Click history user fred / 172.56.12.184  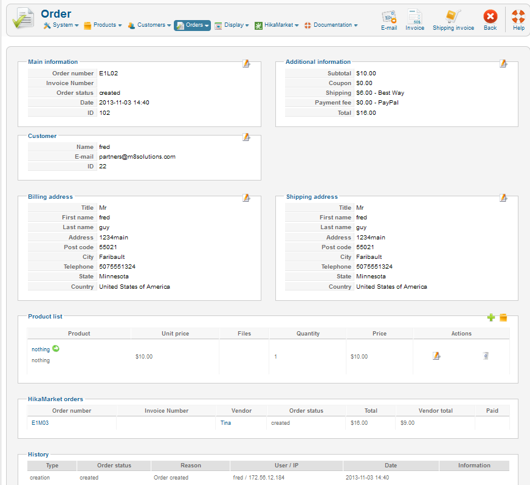(258, 478)
